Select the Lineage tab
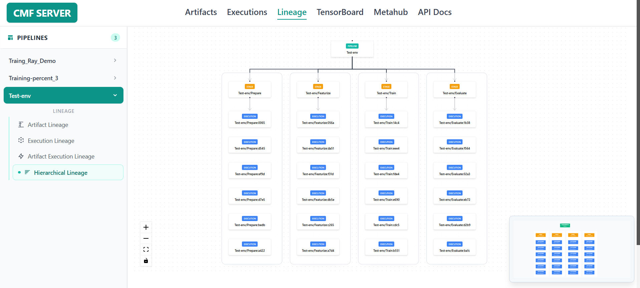 click(x=292, y=12)
